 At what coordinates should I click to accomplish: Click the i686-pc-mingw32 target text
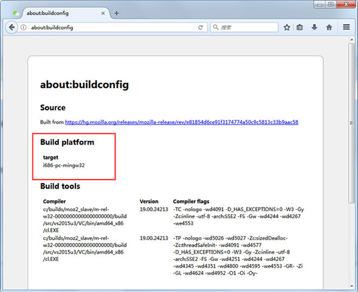click(64, 165)
